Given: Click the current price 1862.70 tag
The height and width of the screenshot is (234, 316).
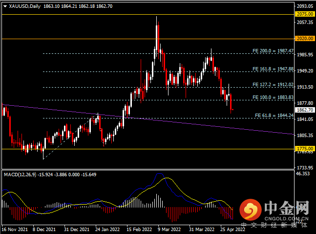Looking at the screenshot, I should [305, 110].
